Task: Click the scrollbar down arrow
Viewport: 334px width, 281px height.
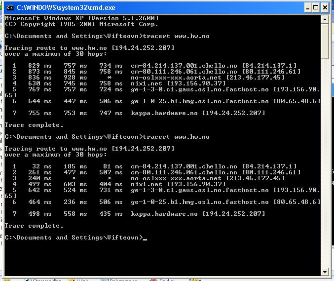Action: (x=325, y=272)
